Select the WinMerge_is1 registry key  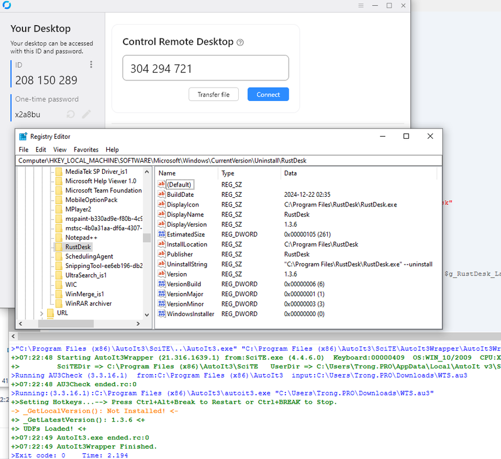pos(84,294)
